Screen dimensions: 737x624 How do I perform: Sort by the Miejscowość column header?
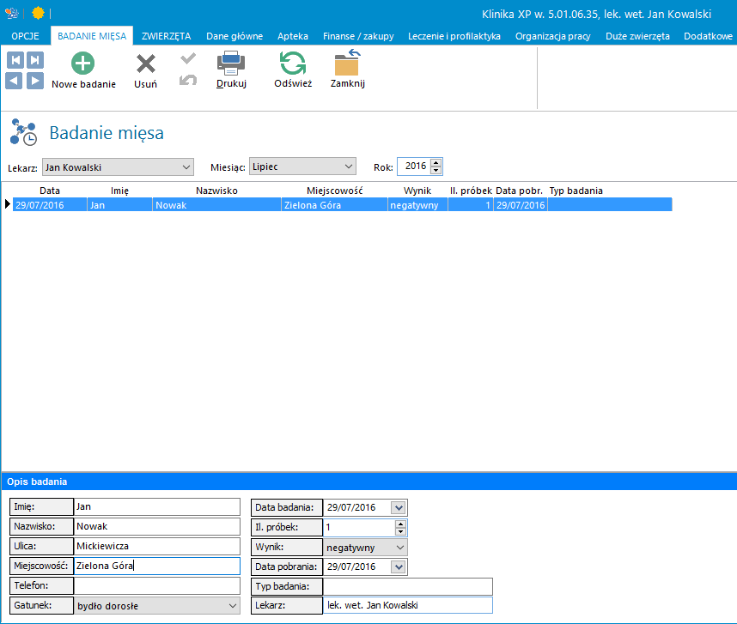point(335,191)
